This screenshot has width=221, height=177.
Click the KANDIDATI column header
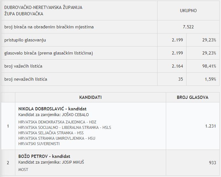[x=90, y=97]
